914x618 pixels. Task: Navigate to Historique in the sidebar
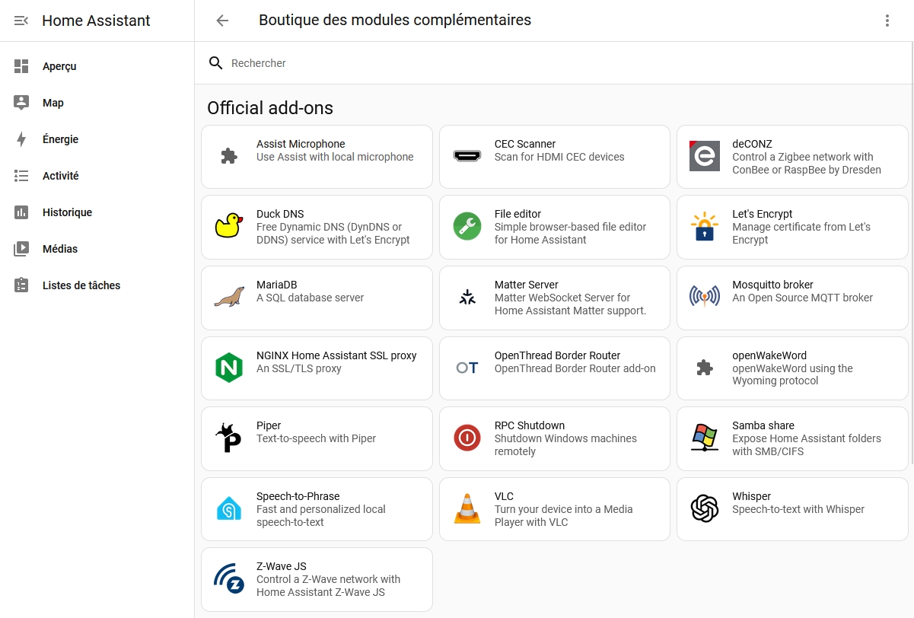(x=67, y=212)
